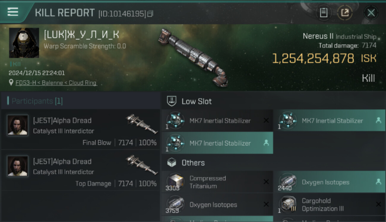Viewport: 386px width, 222px height.
Task: Click destroyed X on Oxygen Isotopes 3759
Action: coord(266,205)
